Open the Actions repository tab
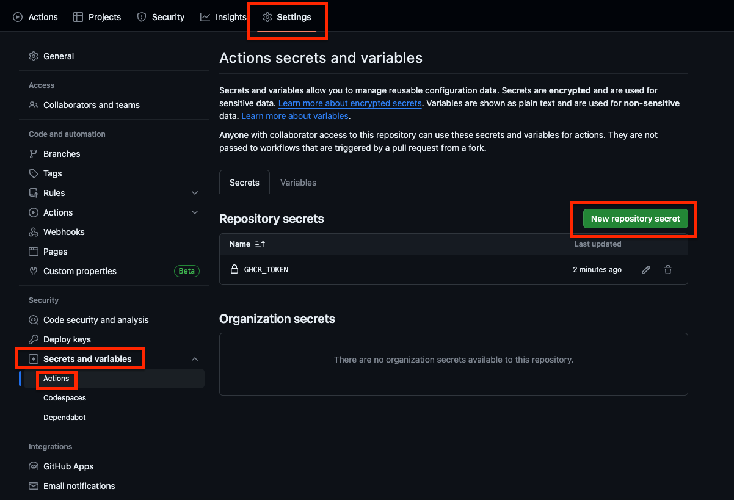 tap(35, 17)
